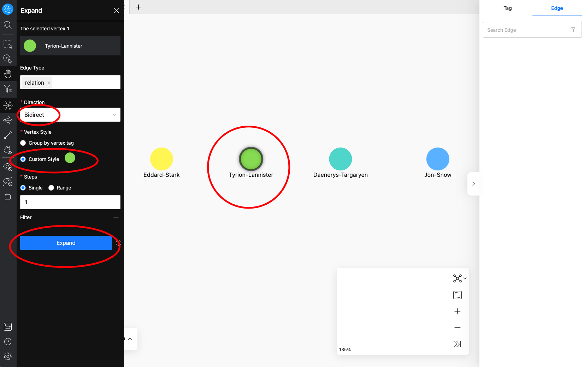Click the 135% zoom level text
Viewport: 584px width, 367px height.
tap(345, 350)
